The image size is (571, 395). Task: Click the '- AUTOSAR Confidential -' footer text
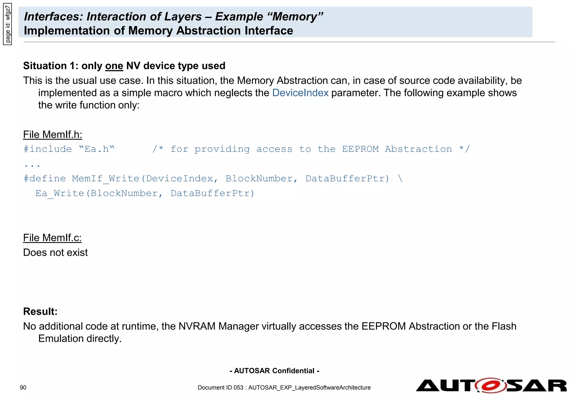275,371
